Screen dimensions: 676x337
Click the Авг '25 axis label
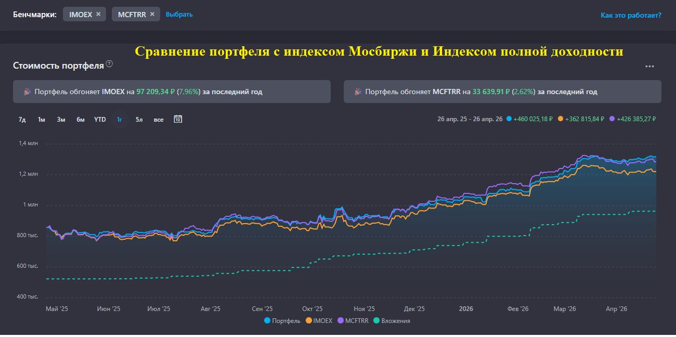210,309
